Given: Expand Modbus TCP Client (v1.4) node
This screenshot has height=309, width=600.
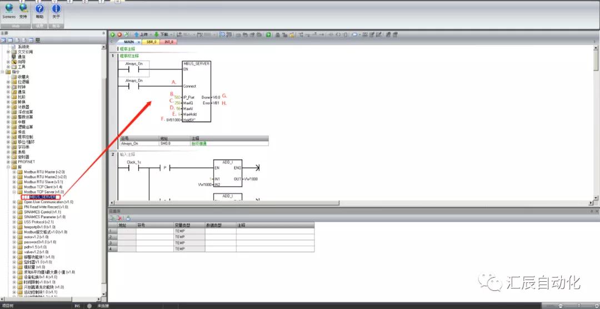Looking at the screenshot, I should pos(14,187).
